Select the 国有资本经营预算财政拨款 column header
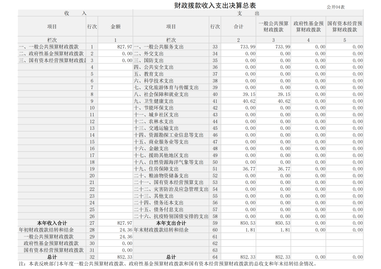 (345, 27)
